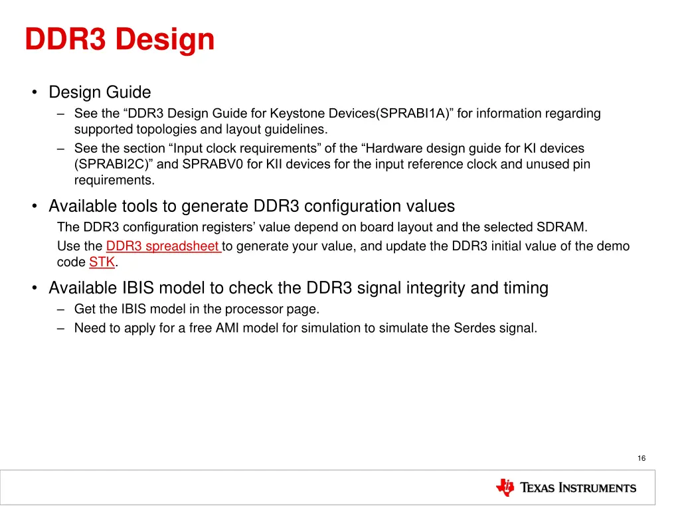Click 'Available tools to generate DDR3 configuration values'

click(x=252, y=206)
